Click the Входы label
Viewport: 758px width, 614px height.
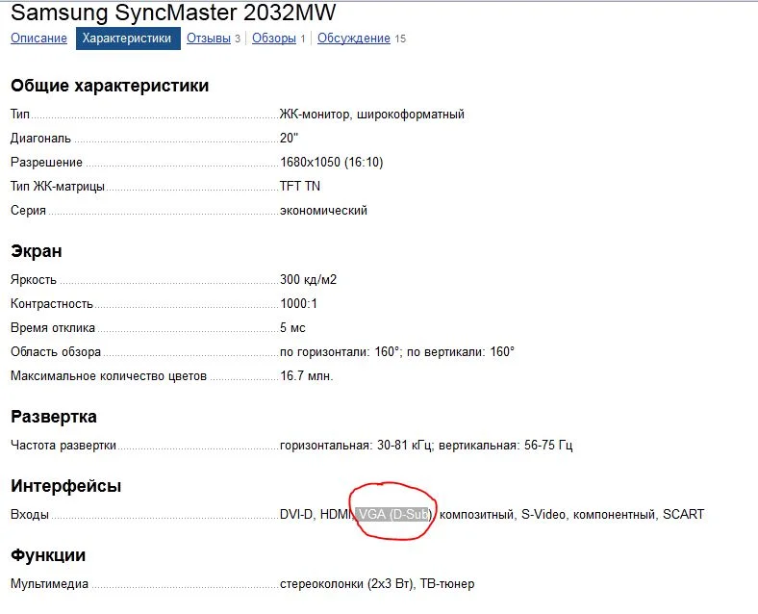tap(30, 515)
